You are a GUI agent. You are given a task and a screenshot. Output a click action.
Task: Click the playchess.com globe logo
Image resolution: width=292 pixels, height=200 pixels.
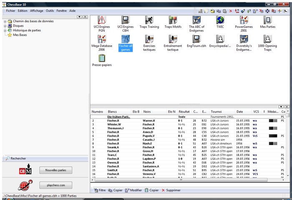(25, 185)
